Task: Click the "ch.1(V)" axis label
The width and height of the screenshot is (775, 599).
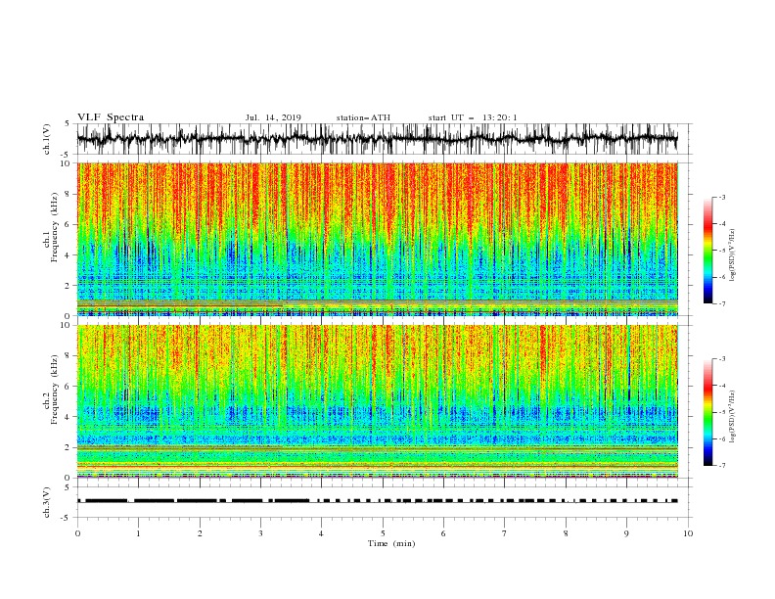Action: click(47, 139)
